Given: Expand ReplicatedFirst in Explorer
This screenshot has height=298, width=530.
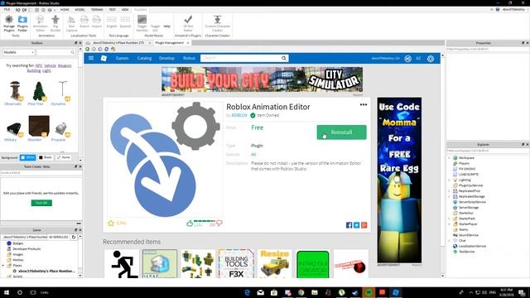Looking at the screenshot, I should (x=449, y=191).
